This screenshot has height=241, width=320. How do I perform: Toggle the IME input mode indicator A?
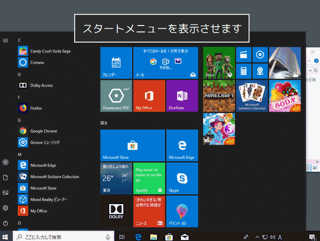pos(280,236)
